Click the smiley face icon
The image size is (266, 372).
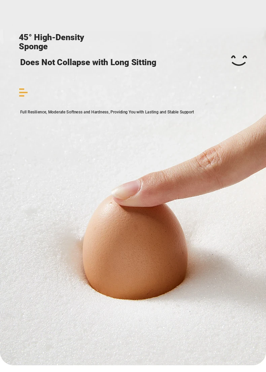239,60
